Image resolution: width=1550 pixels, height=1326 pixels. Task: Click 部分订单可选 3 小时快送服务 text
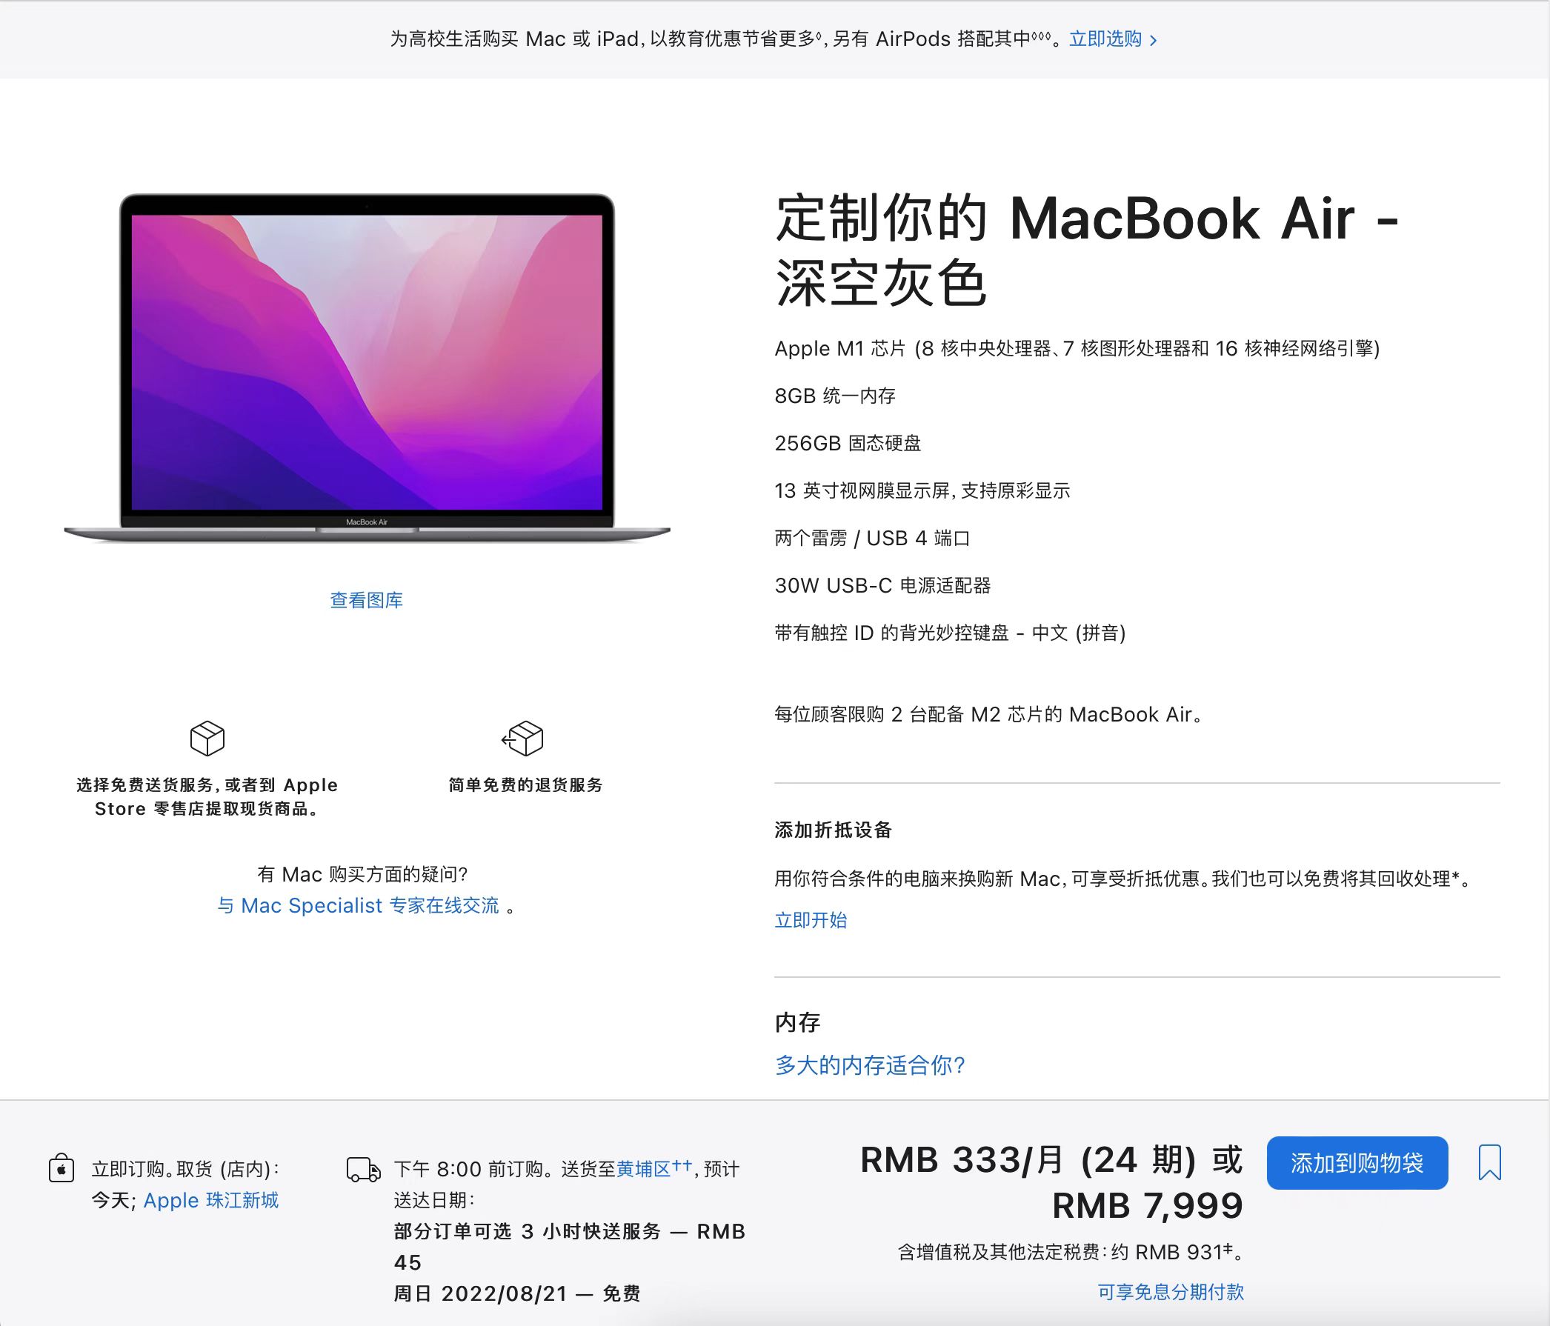point(528,1231)
